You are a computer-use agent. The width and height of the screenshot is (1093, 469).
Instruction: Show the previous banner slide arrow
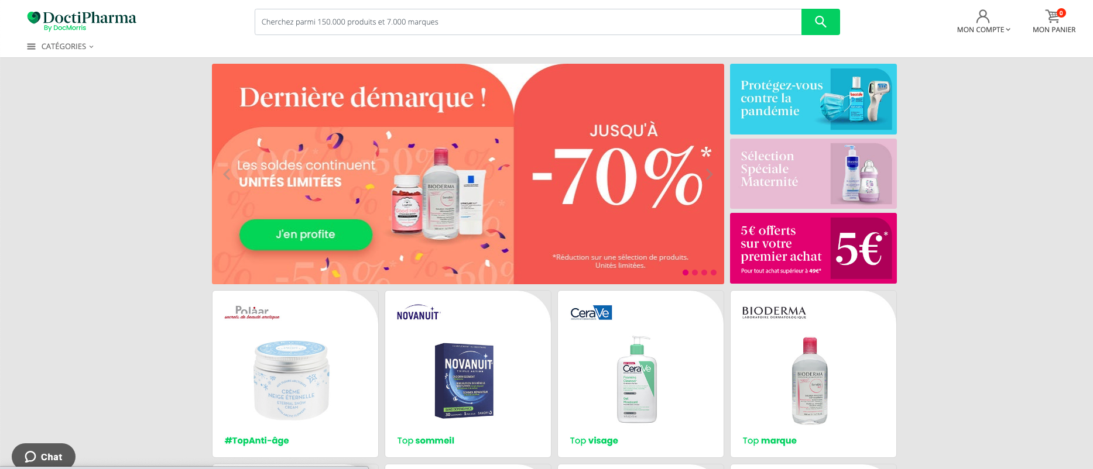(x=227, y=174)
